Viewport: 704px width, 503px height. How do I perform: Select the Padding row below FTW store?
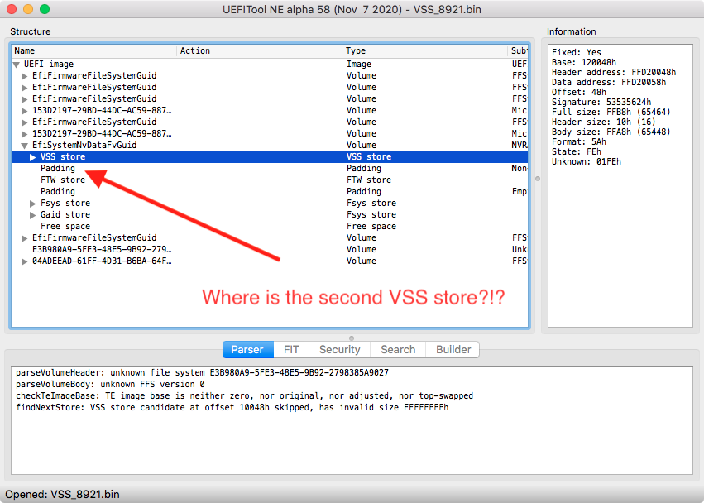(x=270, y=192)
